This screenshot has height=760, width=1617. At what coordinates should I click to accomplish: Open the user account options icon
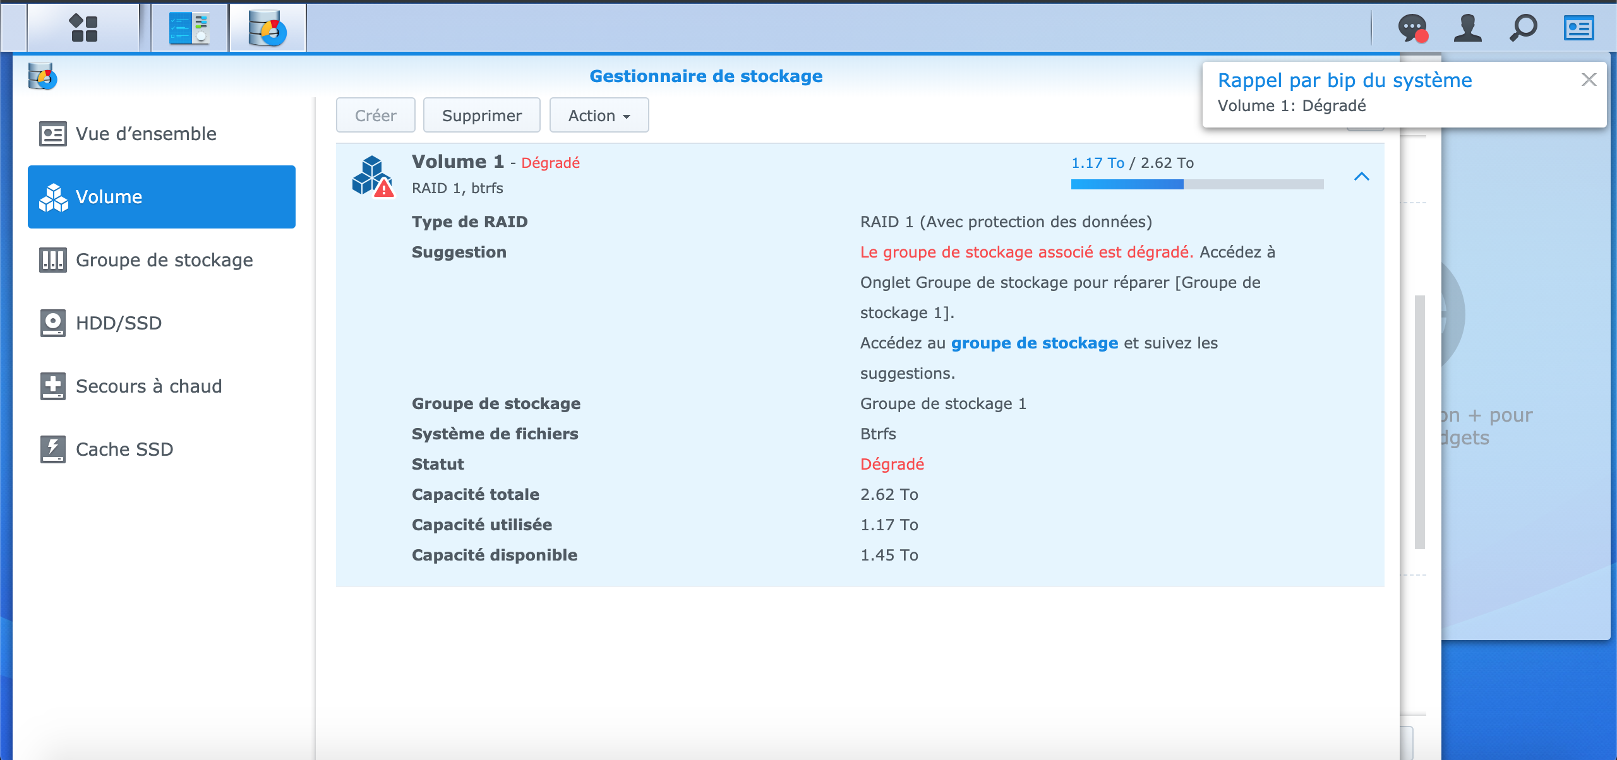(1468, 28)
